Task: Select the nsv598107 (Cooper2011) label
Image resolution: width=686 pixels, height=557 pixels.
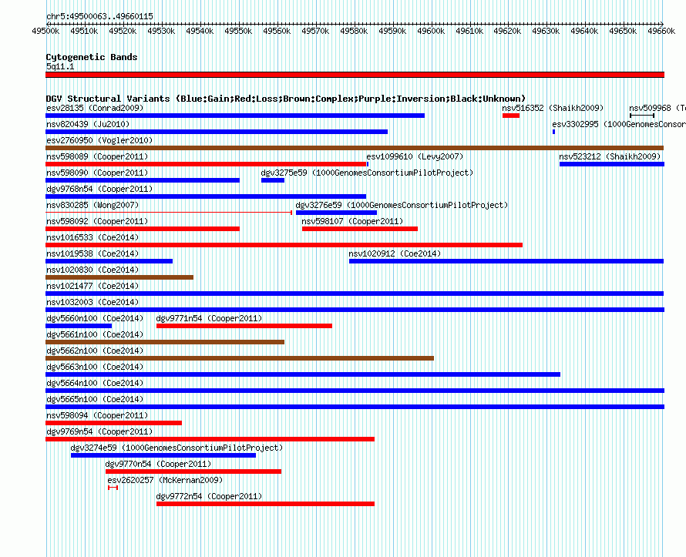Action: click(x=352, y=221)
